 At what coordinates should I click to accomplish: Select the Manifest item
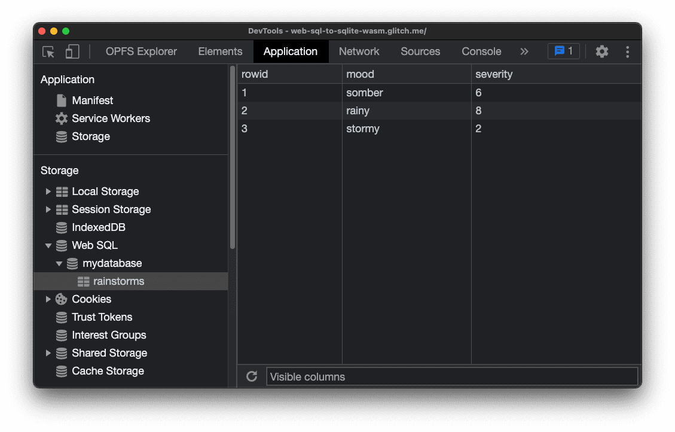[91, 100]
